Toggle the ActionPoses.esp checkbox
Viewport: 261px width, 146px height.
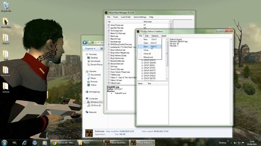coord(109,25)
